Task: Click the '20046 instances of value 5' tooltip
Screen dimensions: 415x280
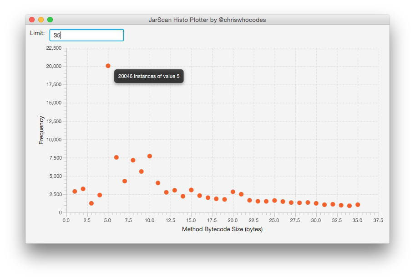Action: tap(149, 76)
